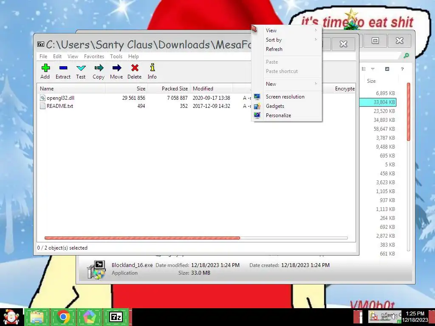The width and height of the screenshot is (435, 326).
Task: Click the Personalize icon in context menu
Action: [257, 115]
